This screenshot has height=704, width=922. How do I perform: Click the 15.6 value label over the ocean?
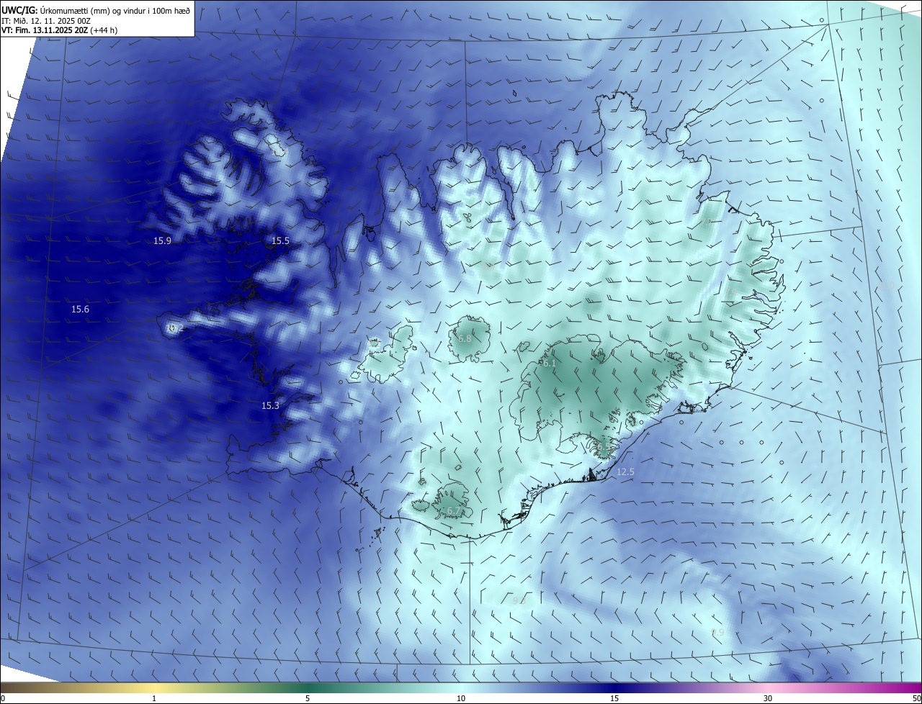tap(80, 309)
